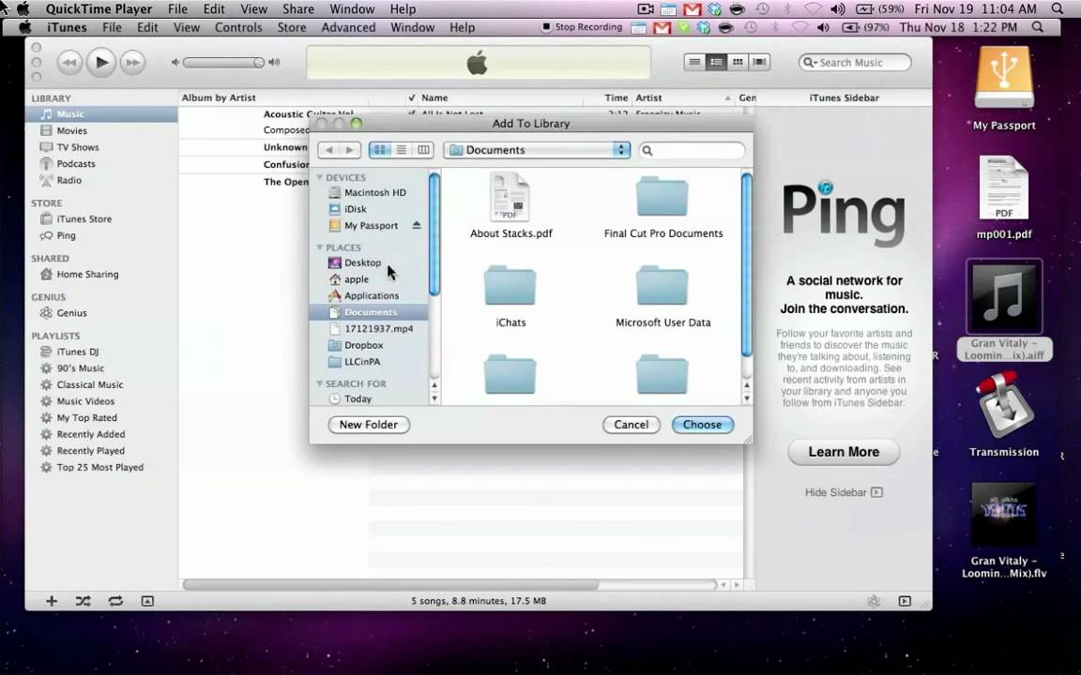The height and width of the screenshot is (675, 1081).
Task: Switch iTunes to Cover Flow view
Action: (759, 62)
